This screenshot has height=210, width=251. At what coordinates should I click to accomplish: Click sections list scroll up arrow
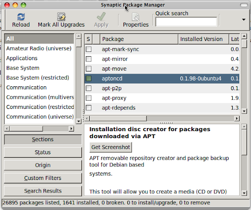coord(78,36)
